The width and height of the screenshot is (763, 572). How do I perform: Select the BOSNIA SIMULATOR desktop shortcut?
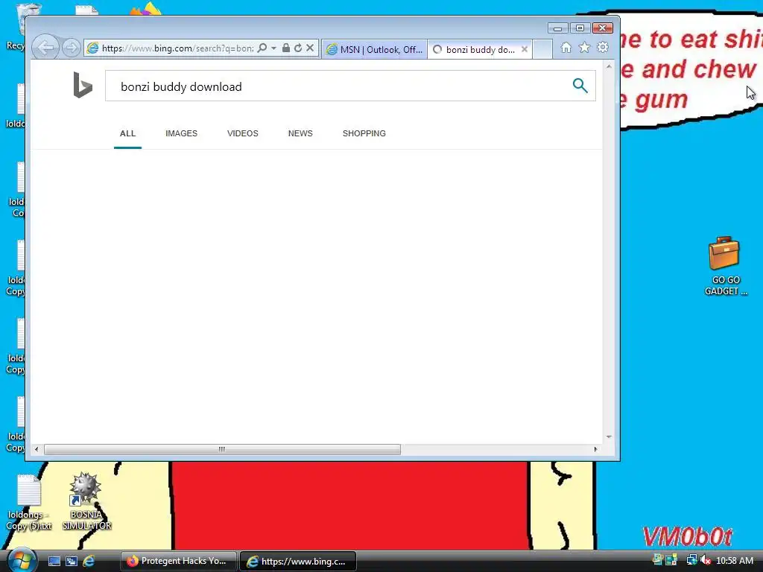[86, 501]
